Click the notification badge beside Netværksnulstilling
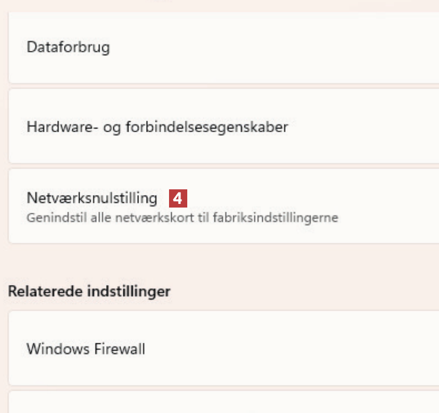The width and height of the screenshot is (439, 413). tap(178, 198)
